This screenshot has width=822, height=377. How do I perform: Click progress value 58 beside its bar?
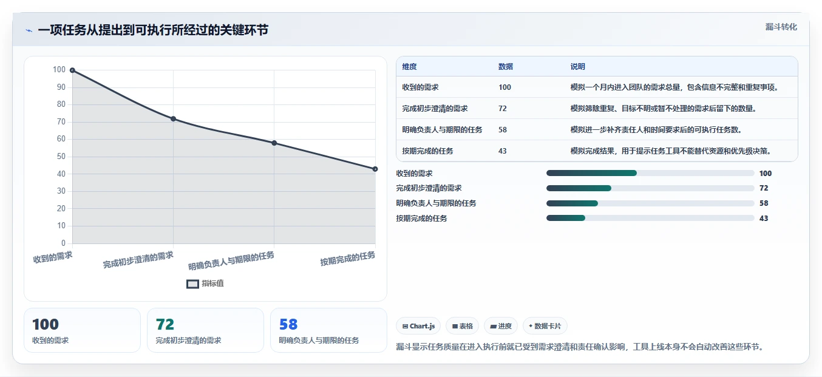(764, 203)
